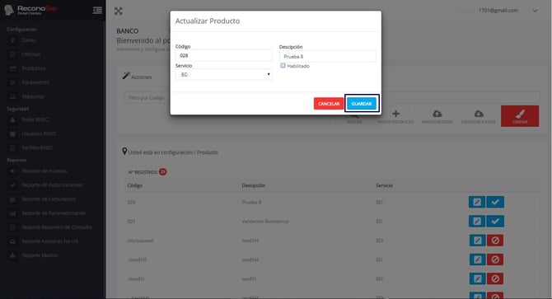Click the red Limpiar brush button
Screen dimensions: 552x299
pyautogui.click(x=520, y=116)
